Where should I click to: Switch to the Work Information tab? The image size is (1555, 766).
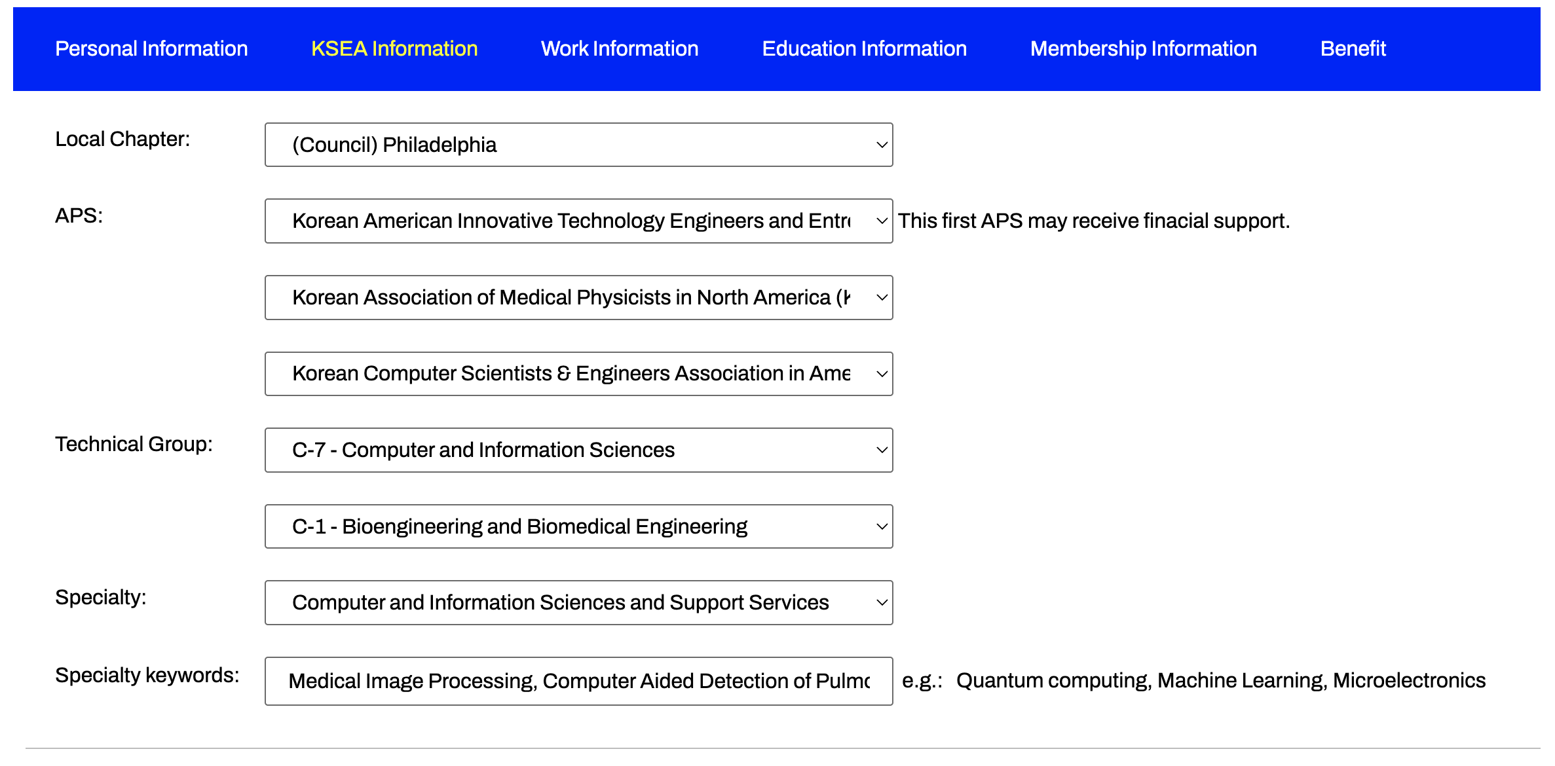tap(619, 48)
